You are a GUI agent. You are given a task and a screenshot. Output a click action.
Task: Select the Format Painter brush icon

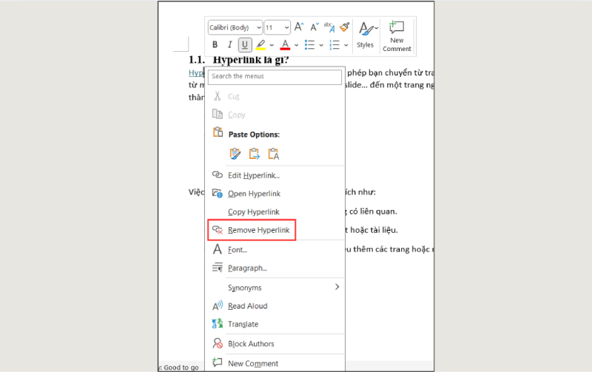tap(345, 27)
